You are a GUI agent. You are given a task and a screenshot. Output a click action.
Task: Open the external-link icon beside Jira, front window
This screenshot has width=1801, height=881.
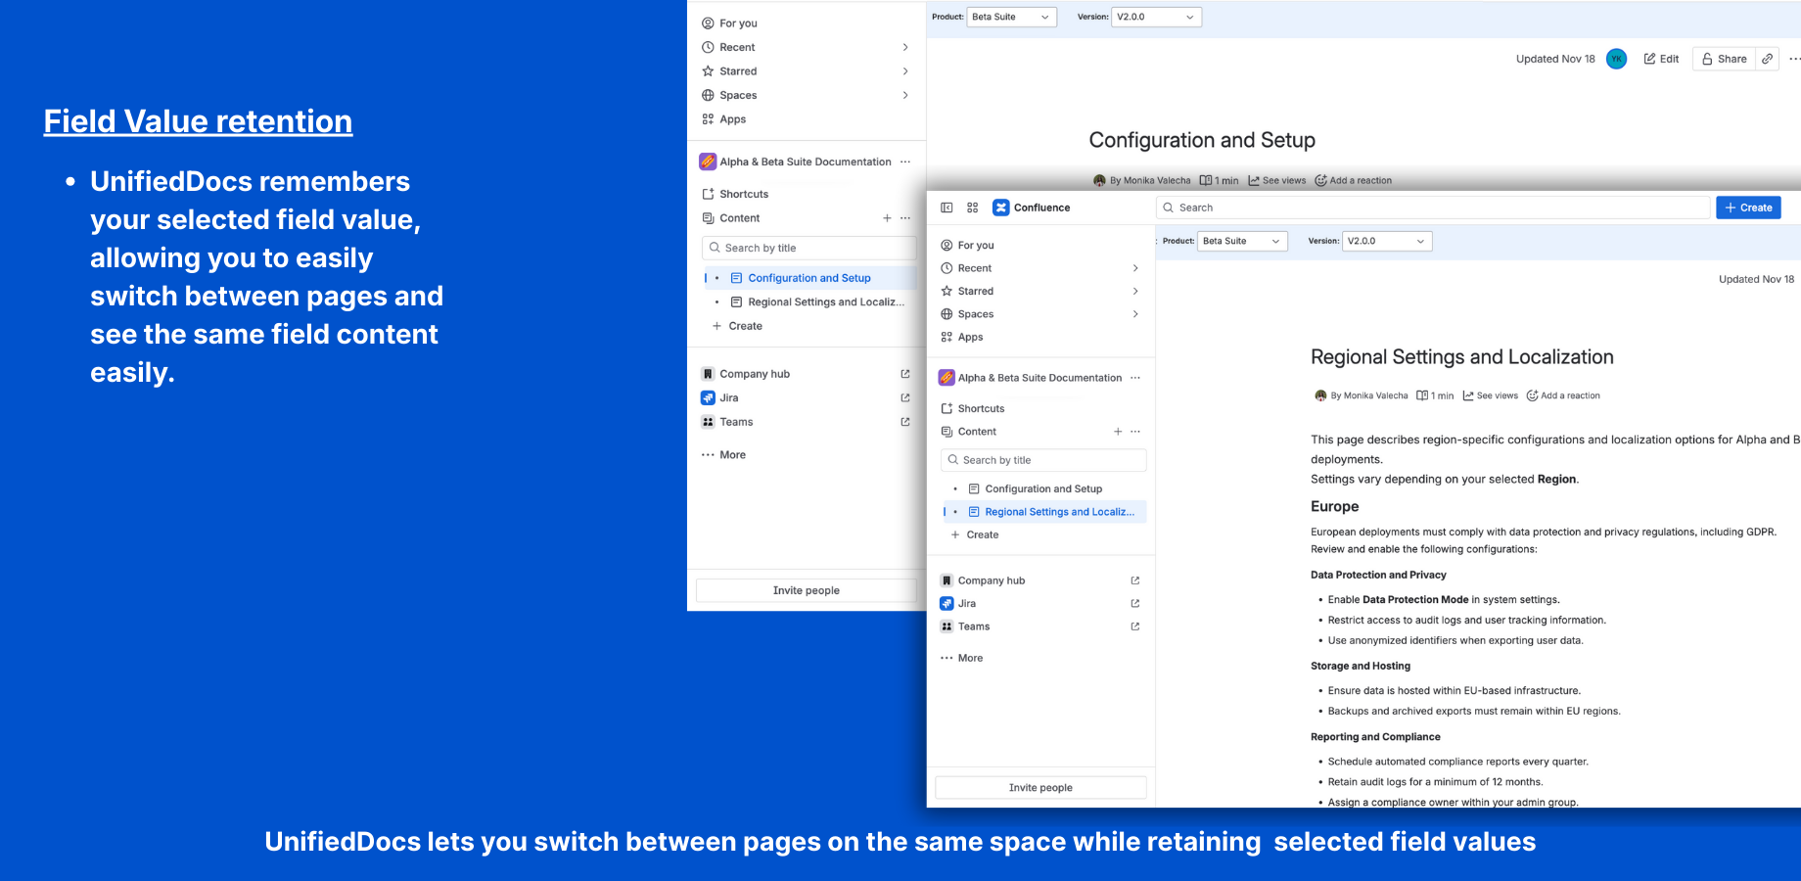[x=1135, y=604]
